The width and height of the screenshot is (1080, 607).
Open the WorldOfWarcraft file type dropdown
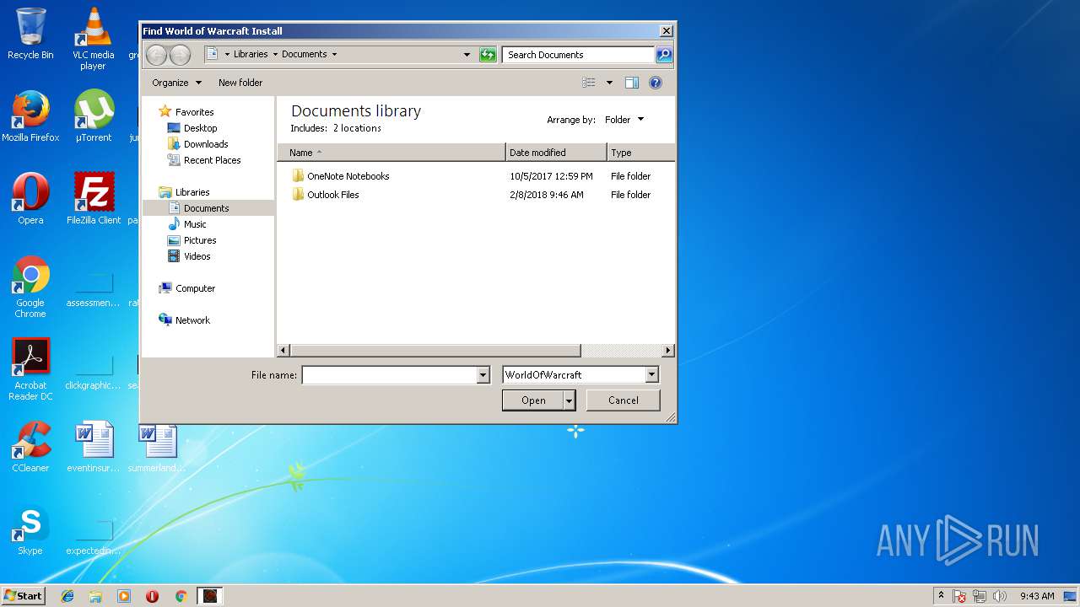click(651, 375)
